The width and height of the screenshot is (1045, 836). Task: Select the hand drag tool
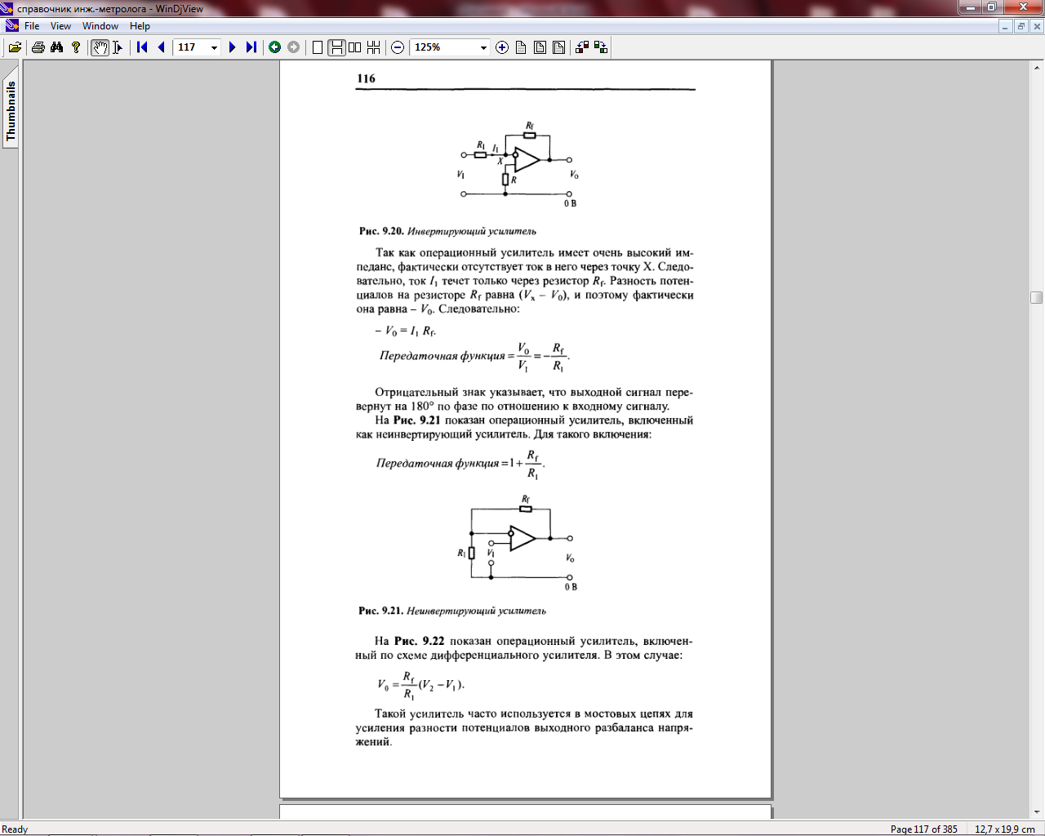(x=100, y=47)
